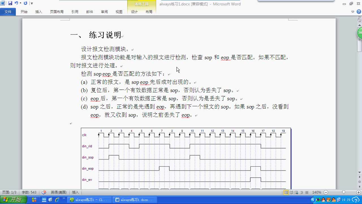
Task: Click the Redo/Repeat icon in the quick access toolbar
Action: tap(25, 3)
